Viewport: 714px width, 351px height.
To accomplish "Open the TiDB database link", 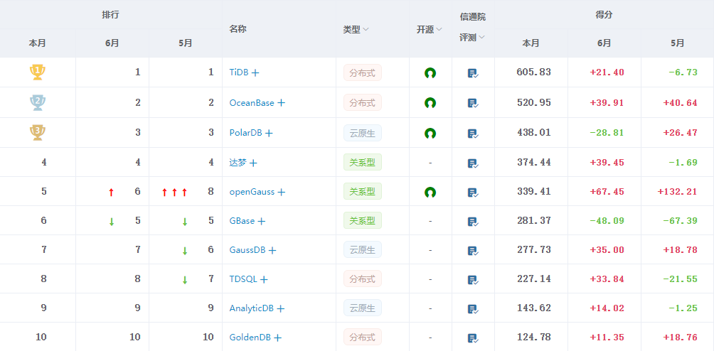I will 239,72.
